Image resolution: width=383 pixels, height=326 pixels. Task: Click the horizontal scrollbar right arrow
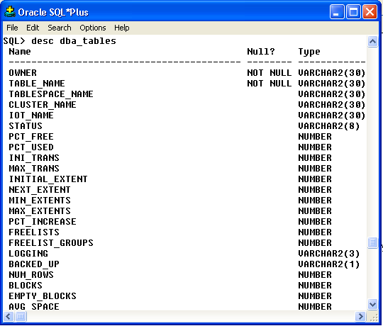(360, 317)
